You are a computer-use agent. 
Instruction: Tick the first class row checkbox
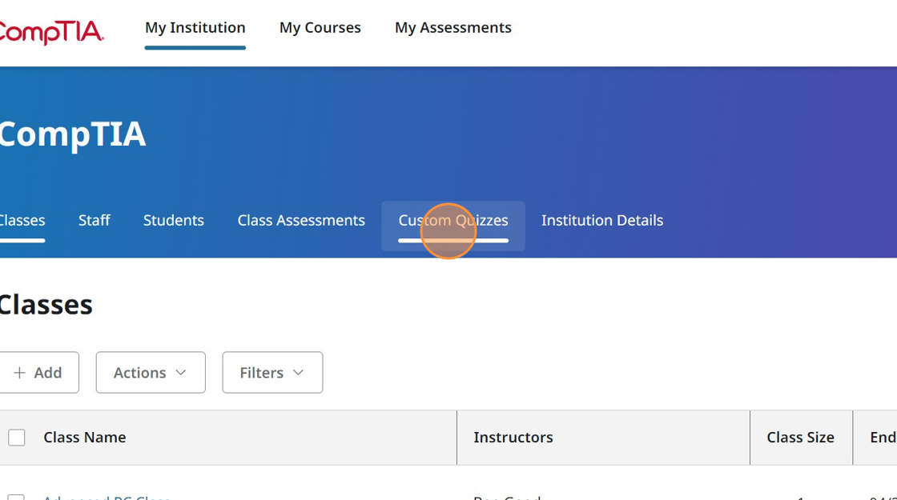point(17,498)
